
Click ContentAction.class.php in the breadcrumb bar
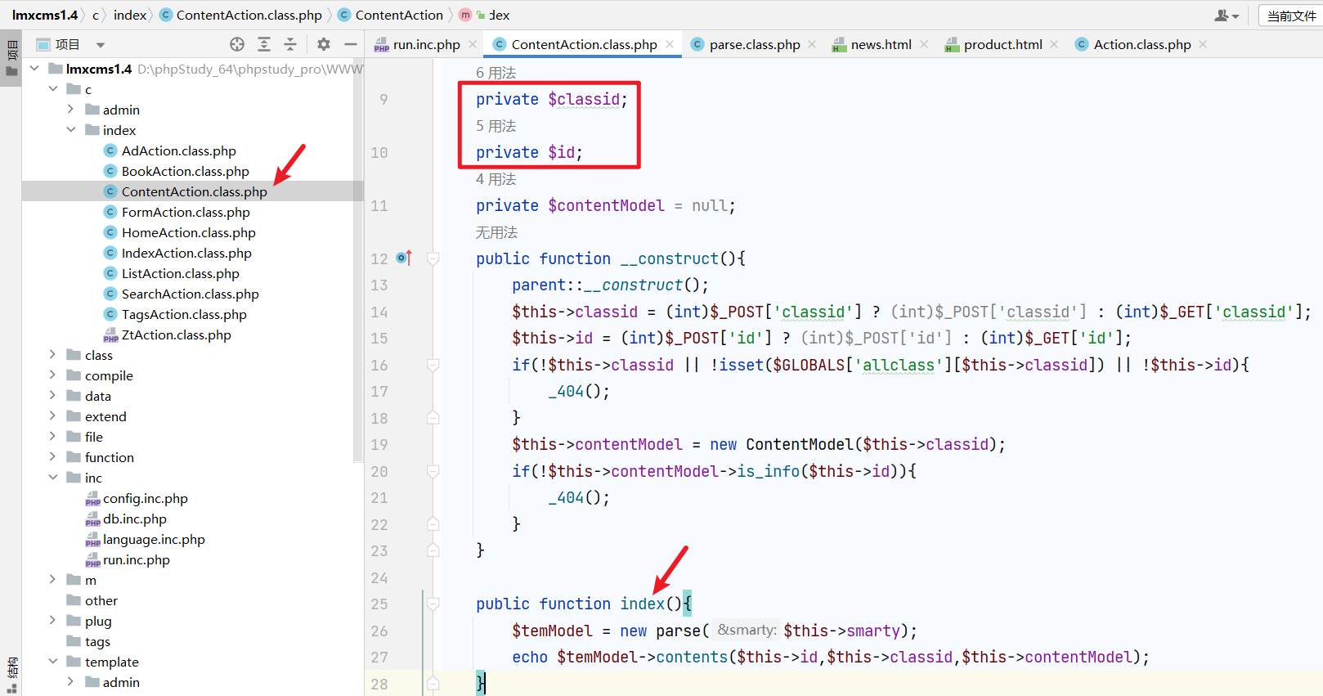[241, 15]
